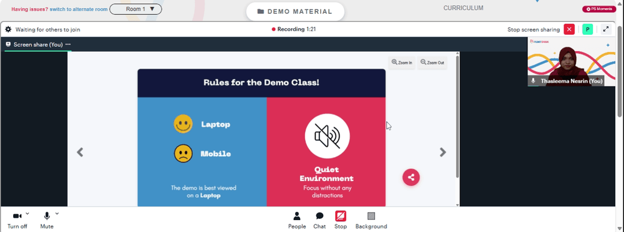The height and width of the screenshot is (232, 624).
Task: Go to the previous slide arrow
Action: 80,152
